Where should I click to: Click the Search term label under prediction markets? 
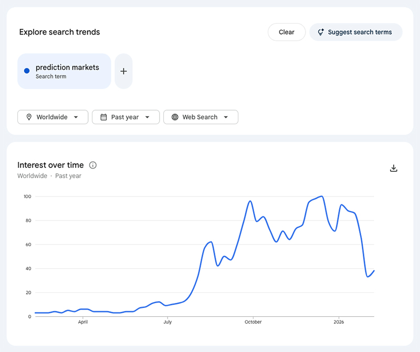[x=51, y=76]
